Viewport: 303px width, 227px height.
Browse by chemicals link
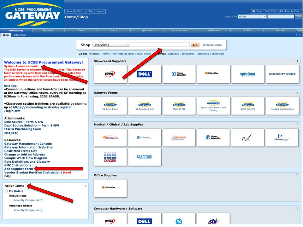(x=217, y=54)
